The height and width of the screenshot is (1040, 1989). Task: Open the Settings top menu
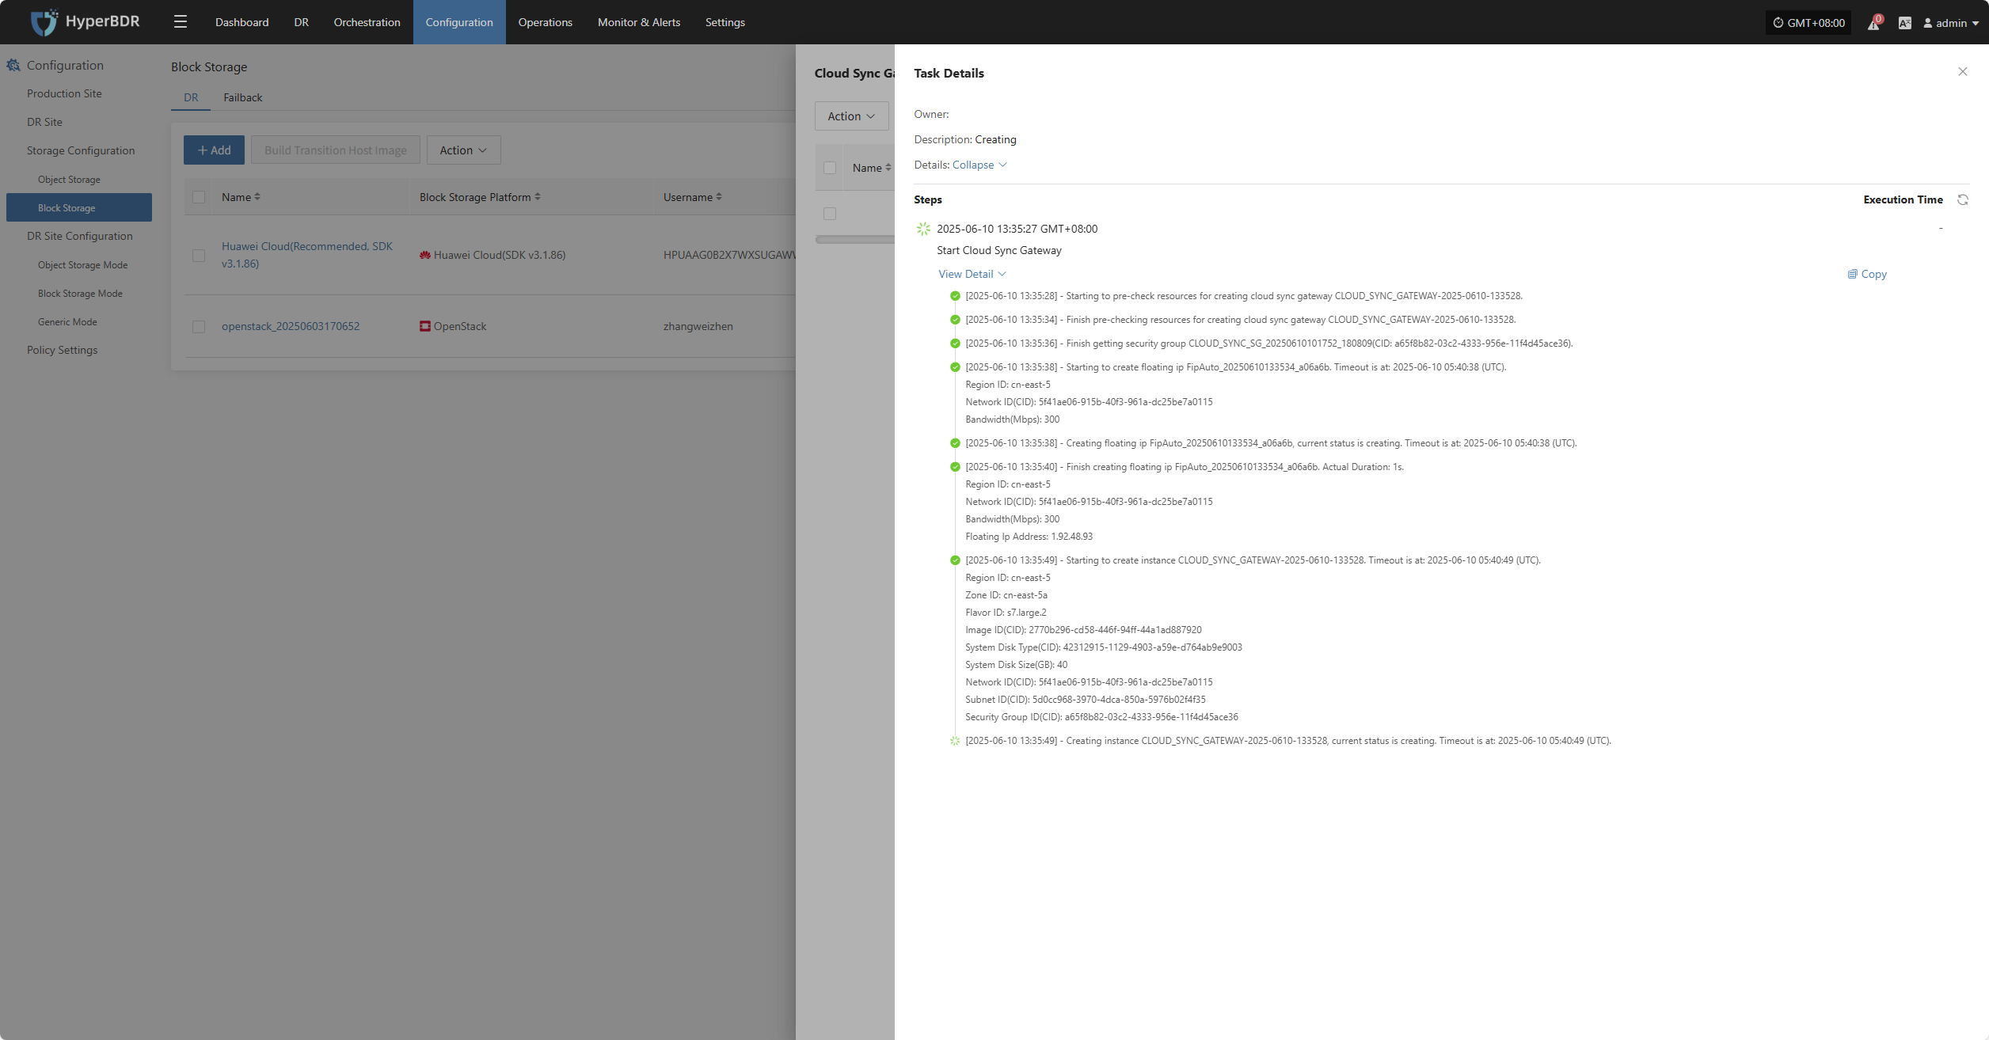coord(724,22)
